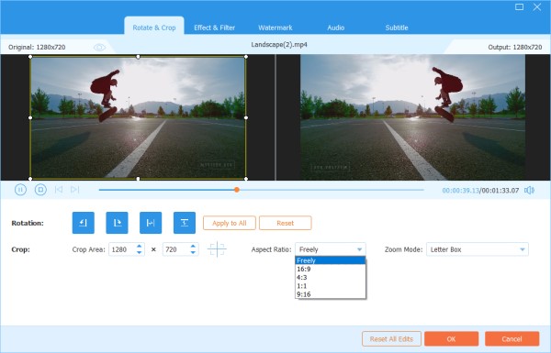Open the Zoom Mode dropdown
551x353 pixels.
pyautogui.click(x=478, y=249)
